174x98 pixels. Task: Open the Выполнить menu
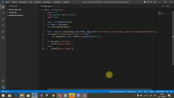[47, 2]
